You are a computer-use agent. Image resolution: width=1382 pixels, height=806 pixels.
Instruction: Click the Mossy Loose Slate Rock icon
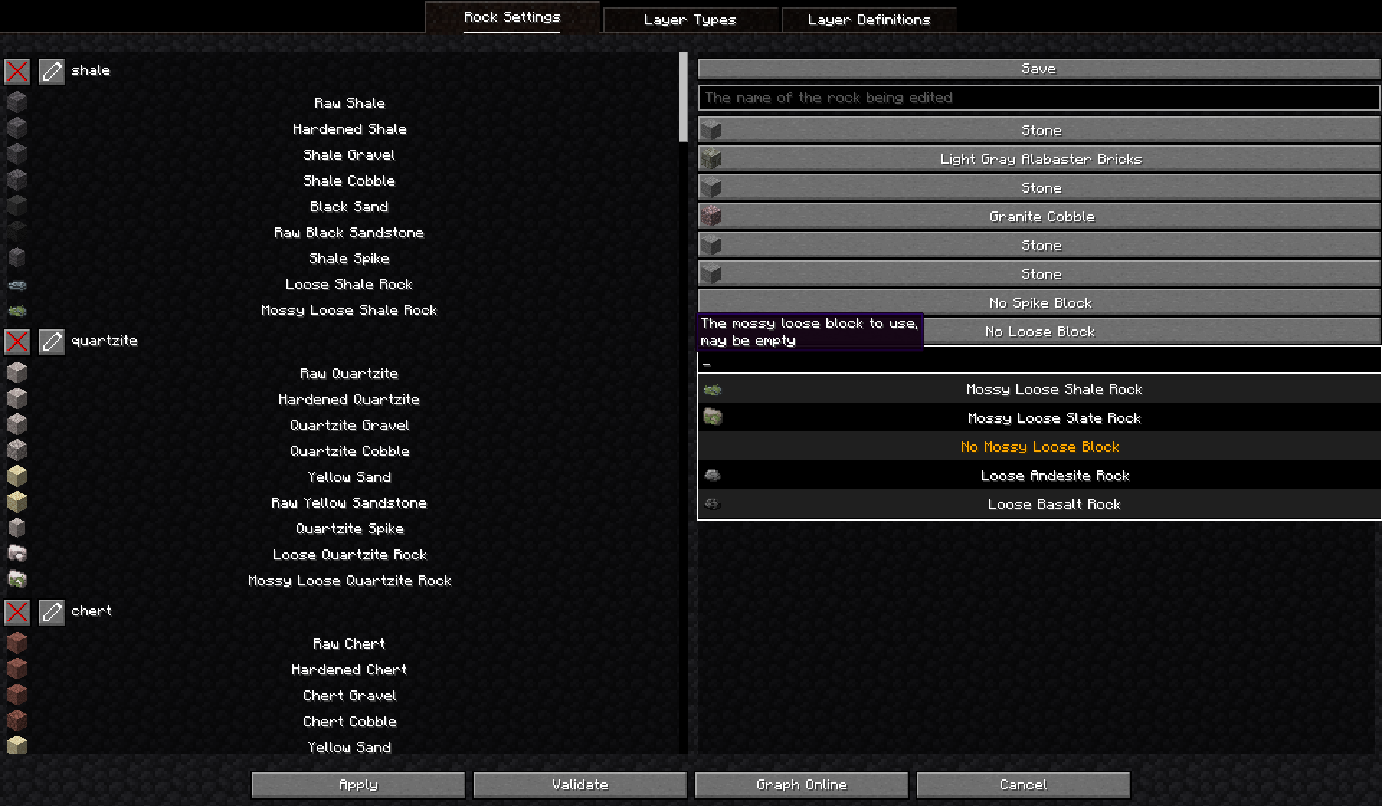click(713, 417)
